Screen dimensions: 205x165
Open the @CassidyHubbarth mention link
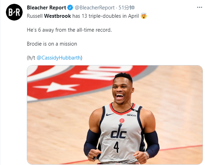[58, 58]
